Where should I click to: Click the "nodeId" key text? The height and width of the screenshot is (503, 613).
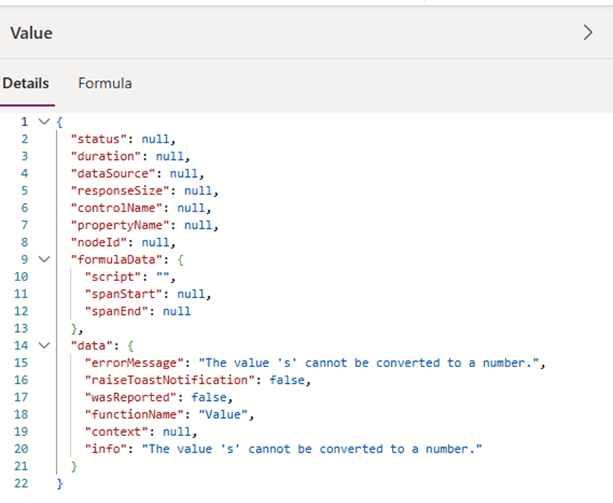(x=98, y=243)
